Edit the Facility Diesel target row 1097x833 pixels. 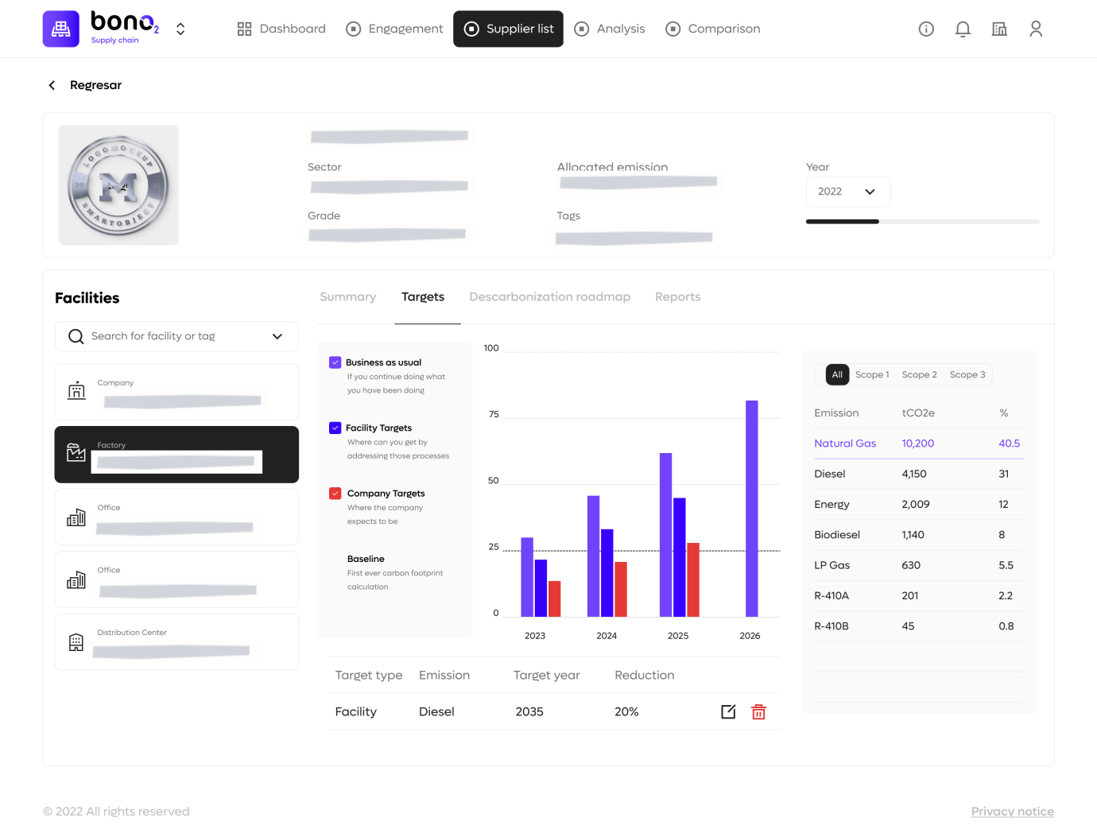(x=728, y=711)
